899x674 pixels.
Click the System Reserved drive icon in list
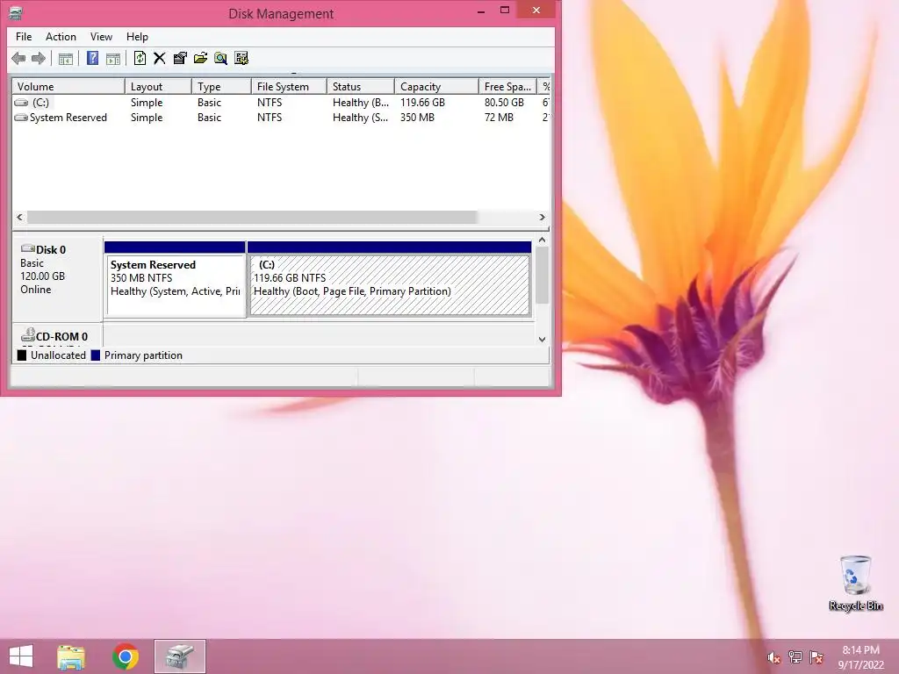(21, 118)
